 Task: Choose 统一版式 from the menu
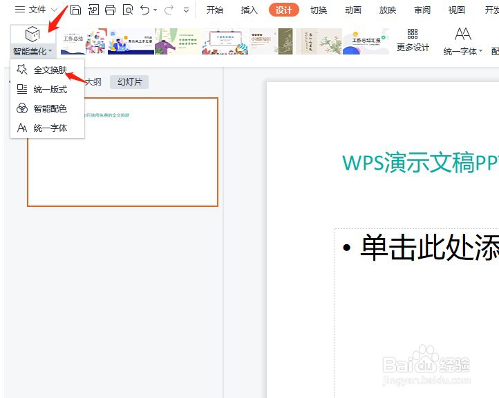(48, 89)
